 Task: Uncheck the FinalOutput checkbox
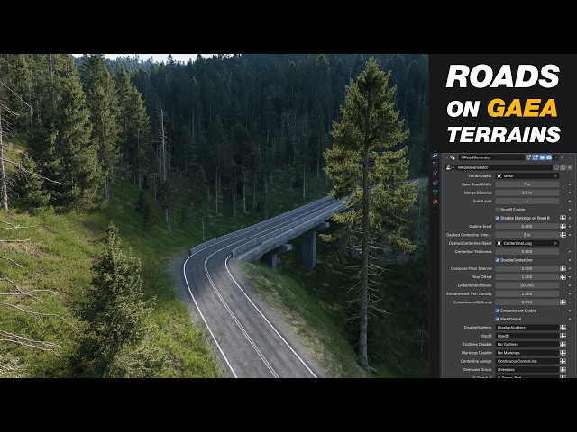click(498, 319)
